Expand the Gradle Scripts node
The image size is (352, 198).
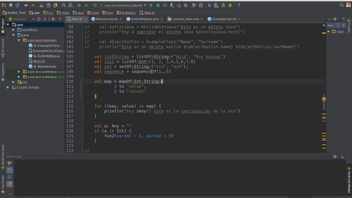pyautogui.click(x=8, y=87)
